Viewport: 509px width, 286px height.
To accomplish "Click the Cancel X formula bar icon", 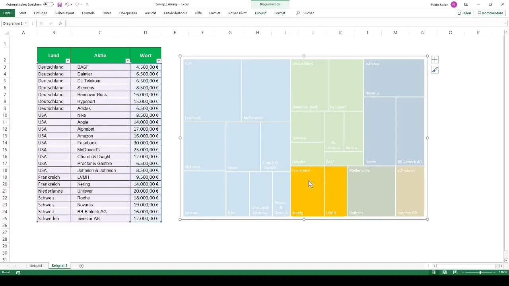I will [41, 23].
